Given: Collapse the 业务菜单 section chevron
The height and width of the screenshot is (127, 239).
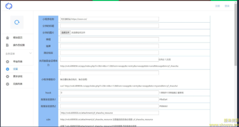Looking at the screenshot, I should [x=31, y=53].
